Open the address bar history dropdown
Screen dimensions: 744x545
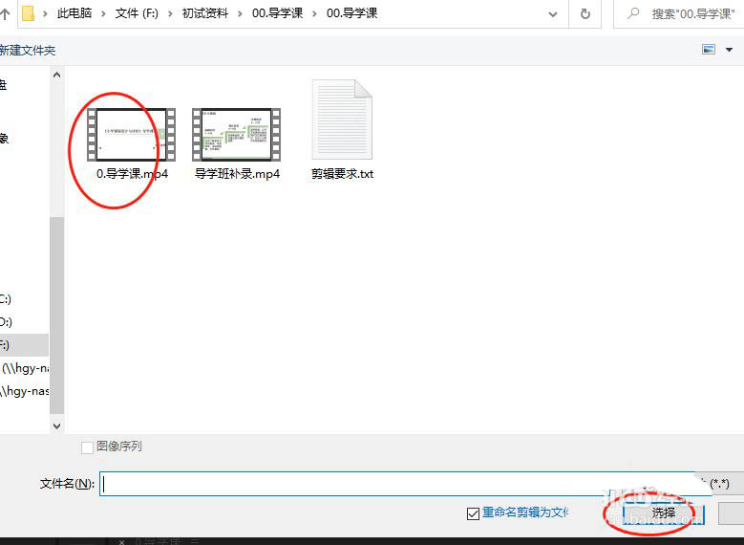(553, 14)
